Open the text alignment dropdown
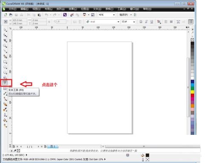This screenshot has height=163, width=213. (159, 22)
